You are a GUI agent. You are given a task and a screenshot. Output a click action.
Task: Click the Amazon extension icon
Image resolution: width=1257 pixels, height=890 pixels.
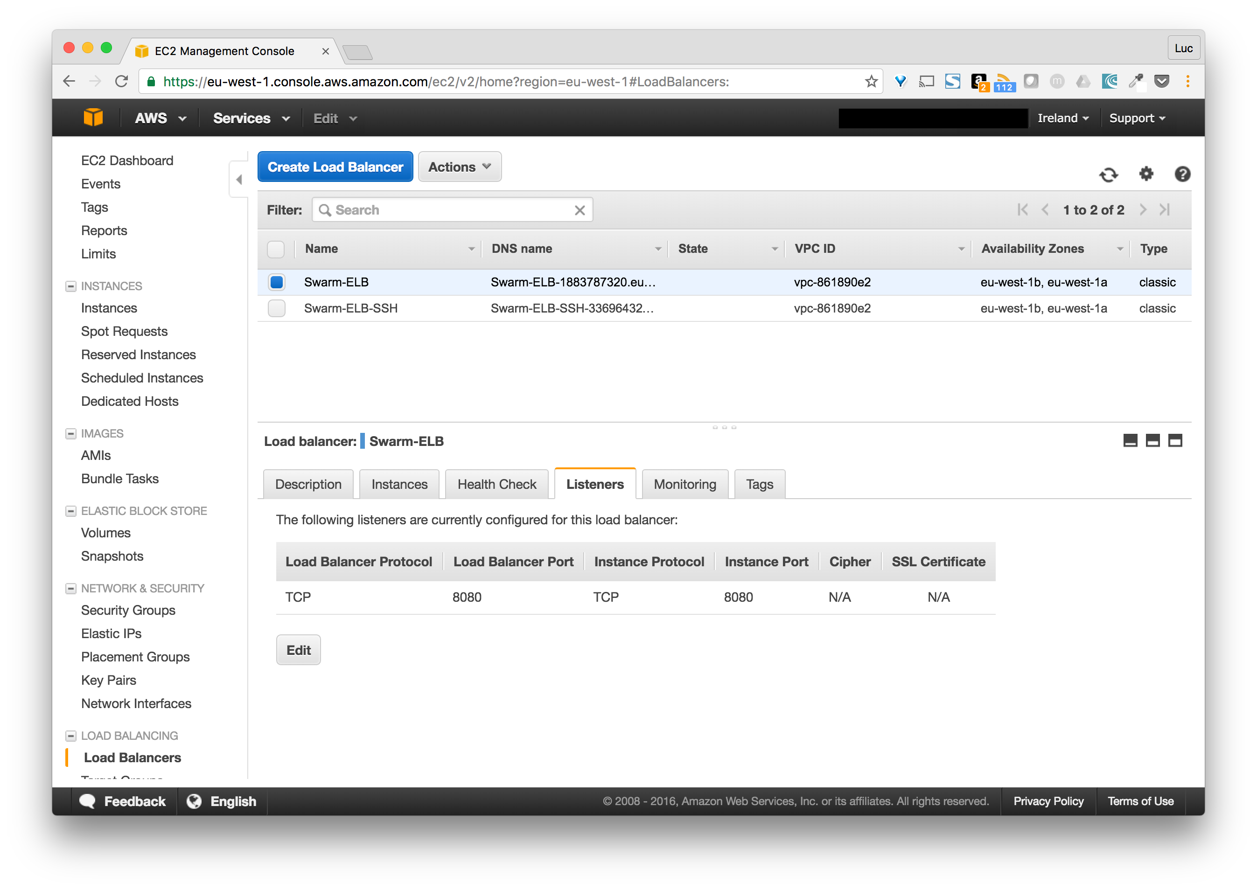click(979, 83)
